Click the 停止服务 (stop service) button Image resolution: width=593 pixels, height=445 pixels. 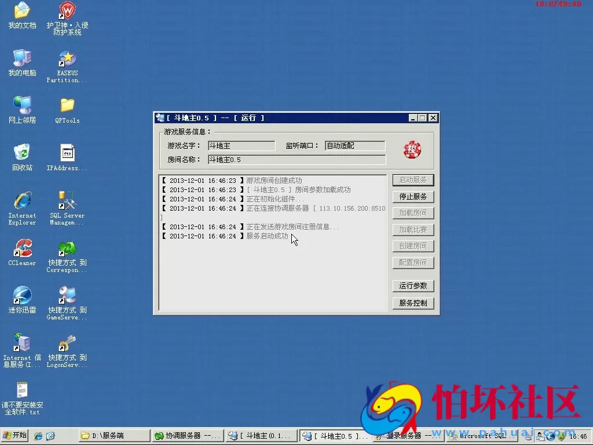pyautogui.click(x=413, y=197)
